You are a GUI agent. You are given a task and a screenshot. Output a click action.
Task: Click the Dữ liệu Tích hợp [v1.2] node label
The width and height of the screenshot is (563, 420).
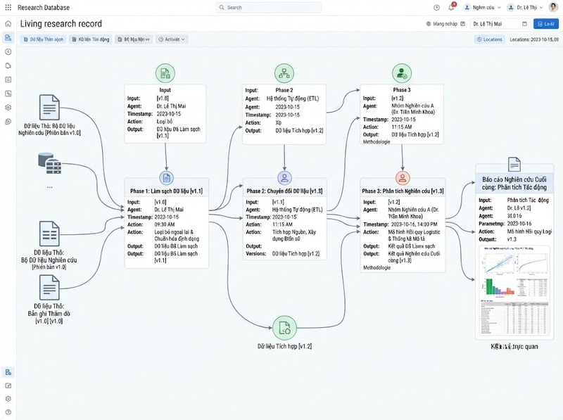click(284, 346)
